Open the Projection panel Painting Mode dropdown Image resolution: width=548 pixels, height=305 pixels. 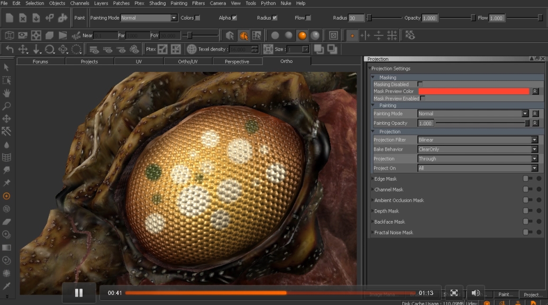[473, 114]
